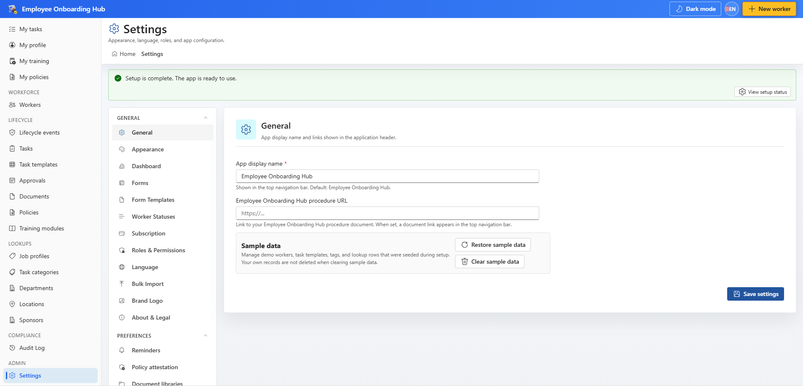Image resolution: width=803 pixels, height=386 pixels.
Task: Click the Reminders bell icon
Action: tap(122, 350)
